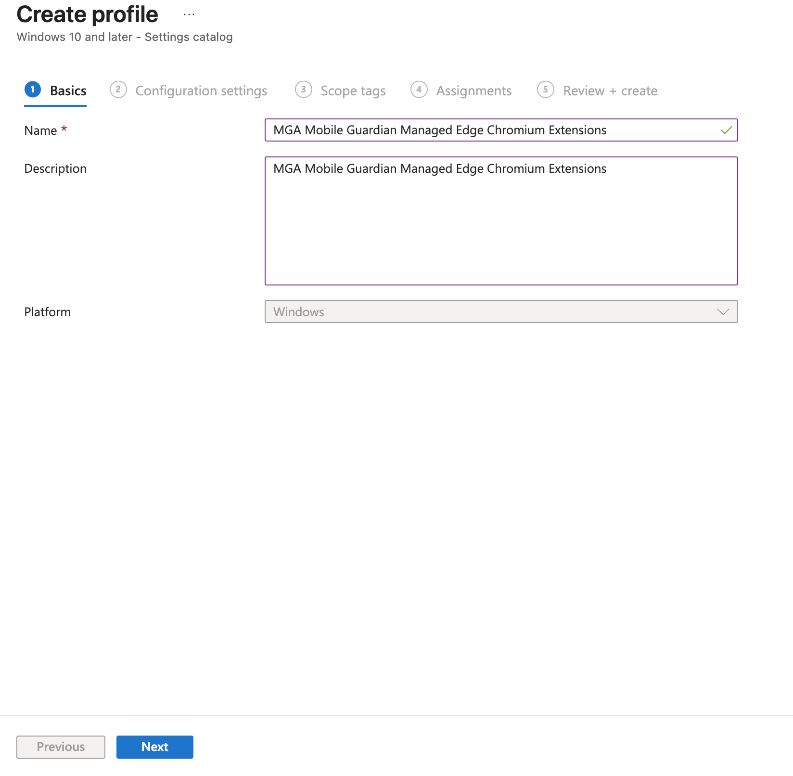Click the red asterisk next to Name
This screenshot has width=793, height=776.
tap(64, 129)
